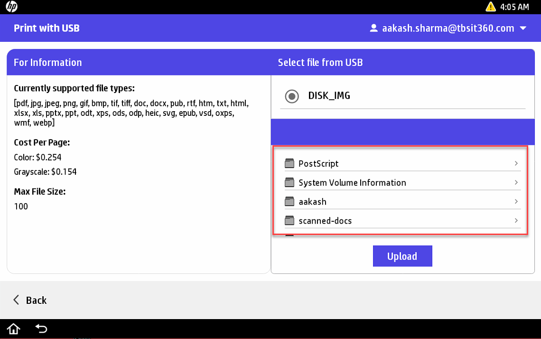The width and height of the screenshot is (541, 339).
Task: Go Back to the previous screen
Action: (30, 300)
